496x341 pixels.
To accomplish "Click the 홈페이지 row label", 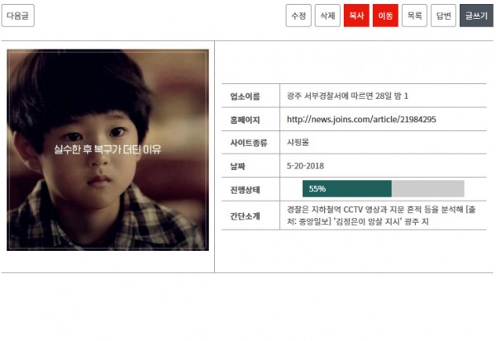I will 245,120.
